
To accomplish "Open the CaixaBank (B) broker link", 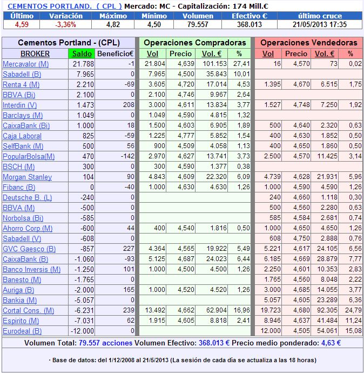I will pos(25,259).
